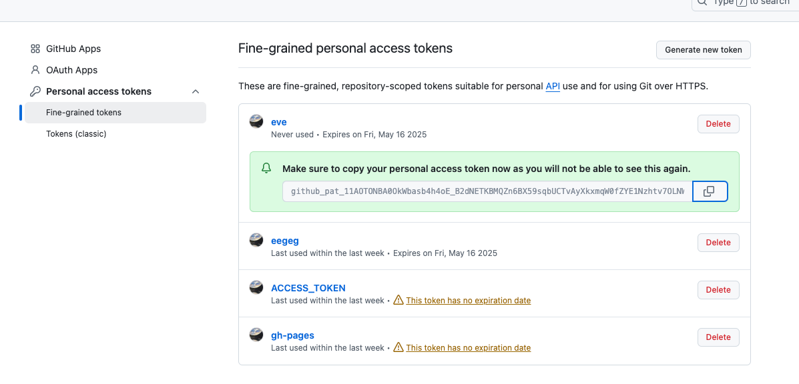Image resolution: width=799 pixels, height=384 pixels.
Task: Open the gh-pages token details
Action: click(x=292, y=335)
